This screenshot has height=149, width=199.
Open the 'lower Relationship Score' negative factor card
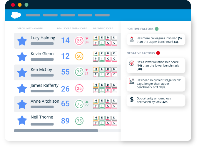(x=156, y=66)
